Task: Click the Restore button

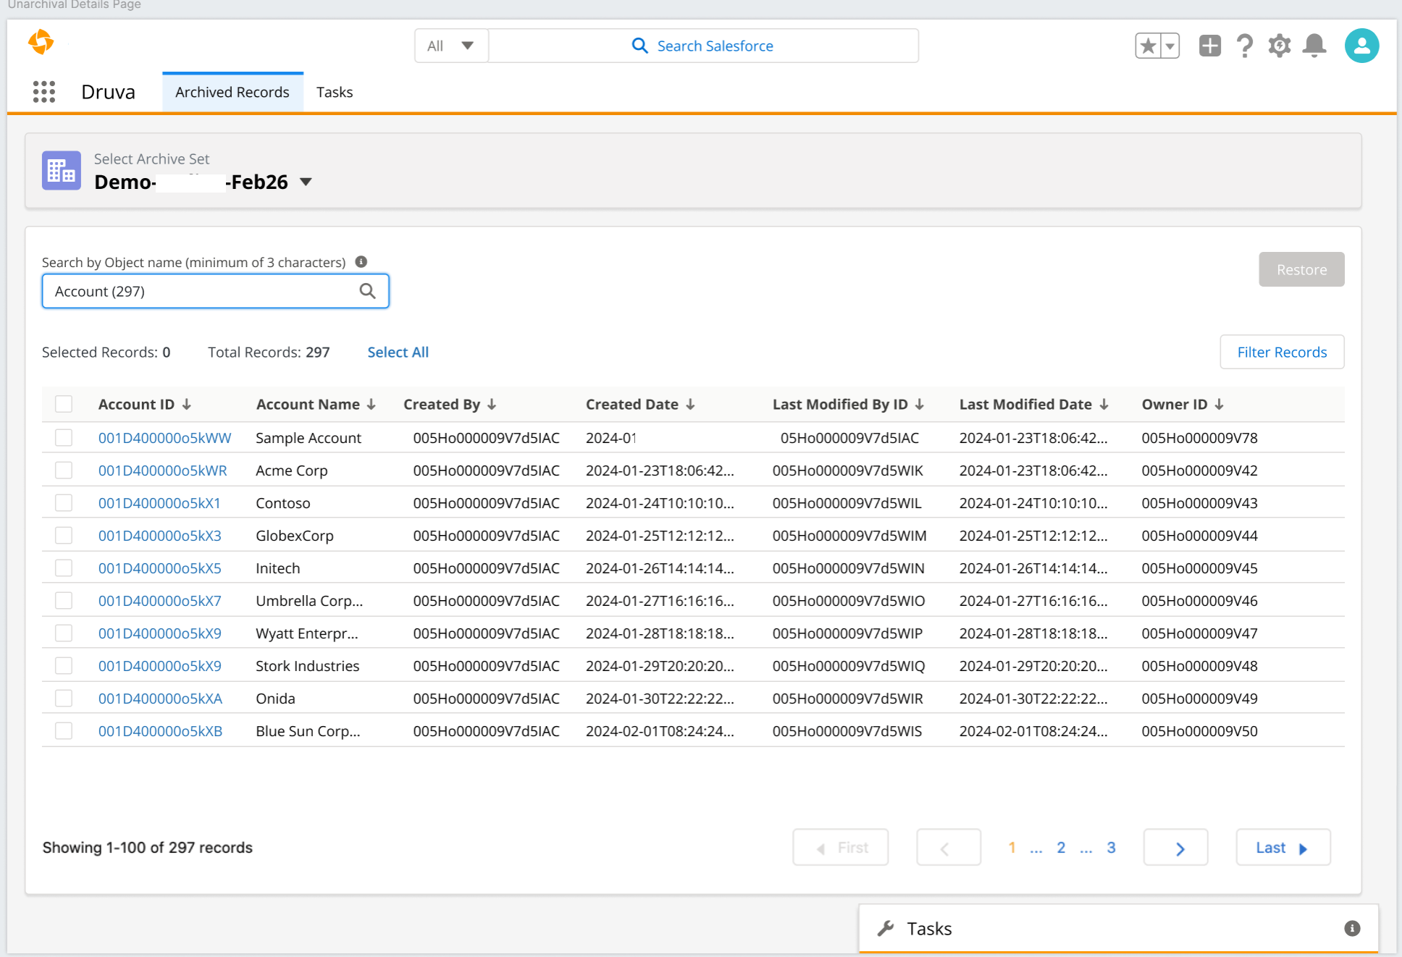Action: [x=1301, y=269]
